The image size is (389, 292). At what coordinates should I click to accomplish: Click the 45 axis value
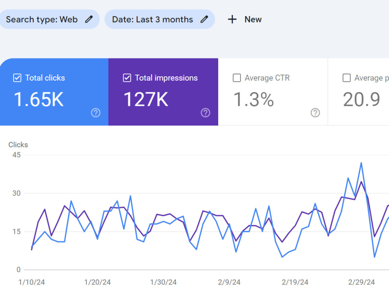[x=16, y=155]
